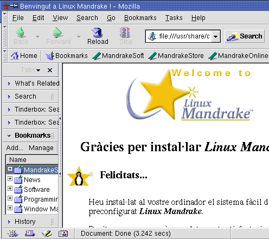The image size is (269, 239).
Task: Click Manage in Bookmarks panel
Action: click(41, 148)
